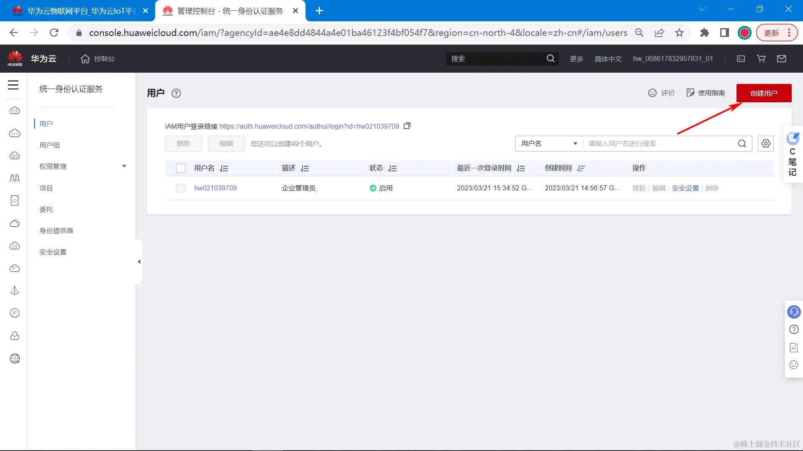The image size is (803, 451).
Task: Open the messages envelope icon in header
Action: click(x=781, y=59)
